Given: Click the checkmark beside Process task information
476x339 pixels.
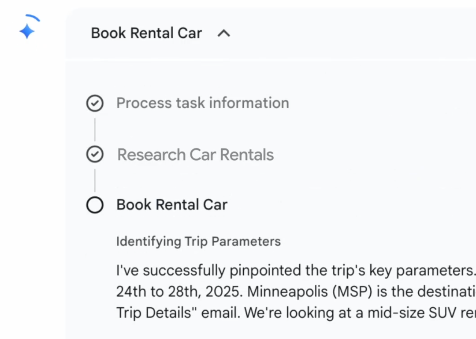Looking at the screenshot, I should click(x=95, y=103).
